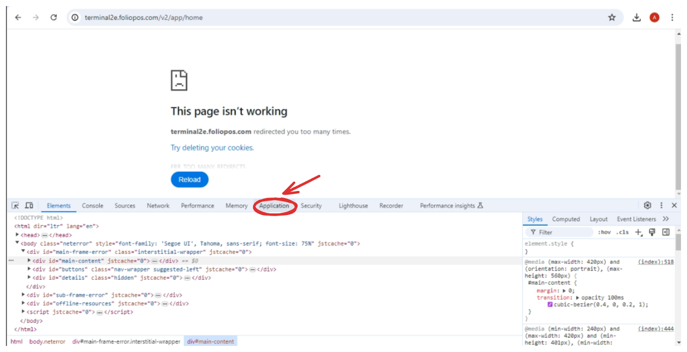The height and width of the screenshot is (352, 687).
Task: Select the Styles sub-tab
Action: point(535,219)
